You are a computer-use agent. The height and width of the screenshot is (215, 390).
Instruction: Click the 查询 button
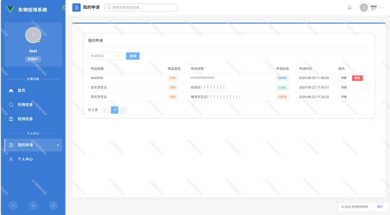coord(133,56)
